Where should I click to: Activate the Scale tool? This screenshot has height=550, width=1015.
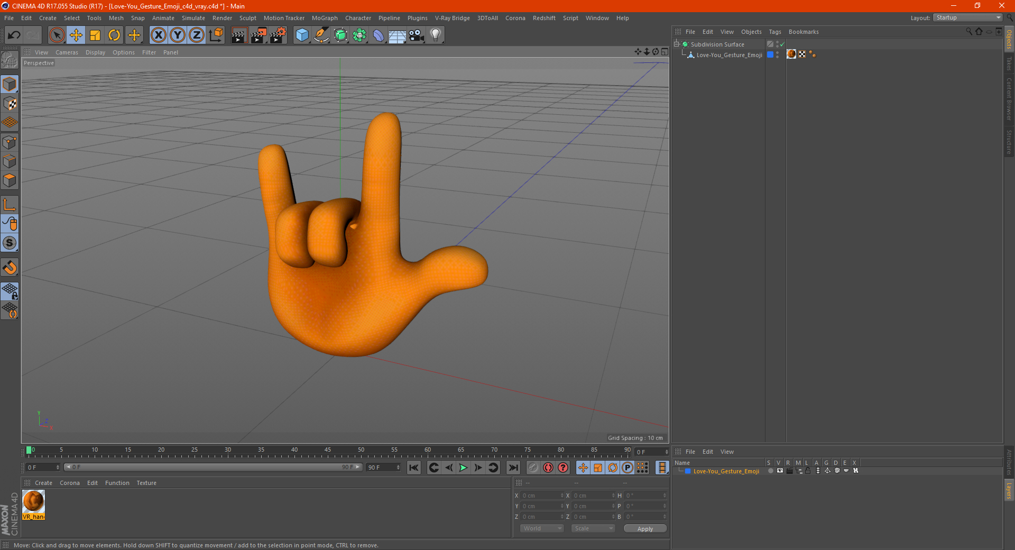(95, 35)
